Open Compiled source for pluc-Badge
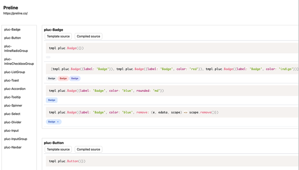The image size is (299, 170). (x=88, y=36)
